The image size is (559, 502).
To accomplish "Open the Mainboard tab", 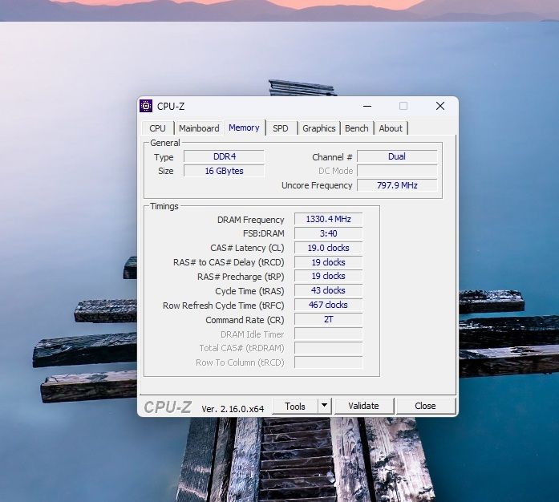I will (x=199, y=128).
